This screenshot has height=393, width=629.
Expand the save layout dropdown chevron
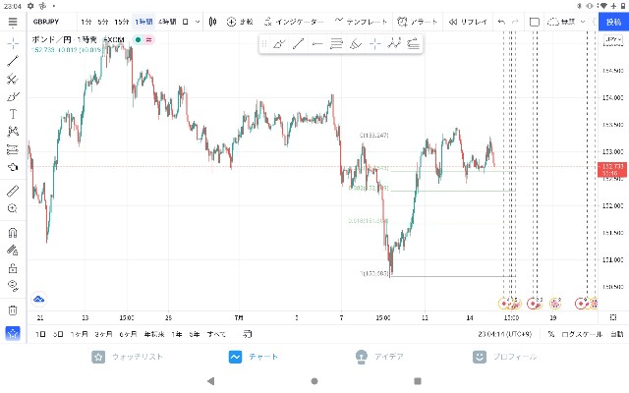(x=583, y=22)
